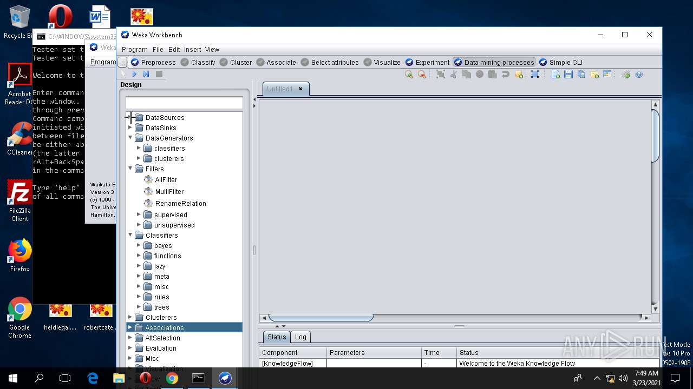Switch to the Visualize perspective
Viewport: 693px width, 389px height.
(x=382, y=62)
